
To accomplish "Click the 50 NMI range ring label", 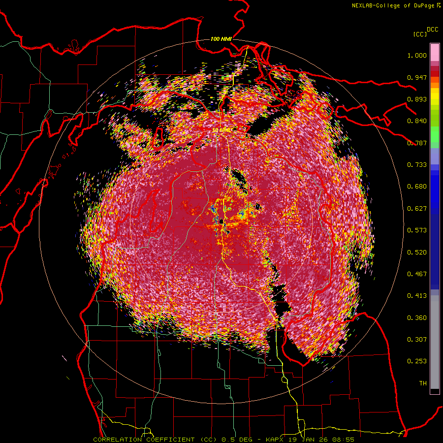I will pos(222,130).
